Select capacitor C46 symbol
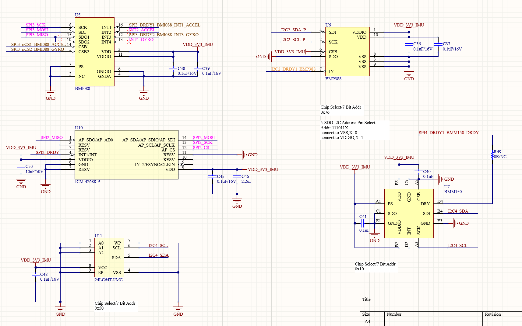Viewport: 522px width, 326px height. pyautogui.click(x=237, y=176)
